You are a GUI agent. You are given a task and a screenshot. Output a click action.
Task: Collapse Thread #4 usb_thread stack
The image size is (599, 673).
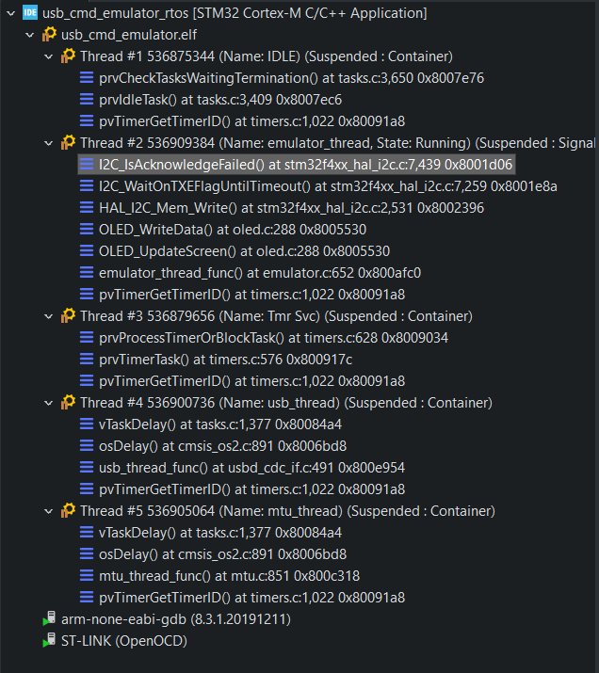click(x=49, y=403)
